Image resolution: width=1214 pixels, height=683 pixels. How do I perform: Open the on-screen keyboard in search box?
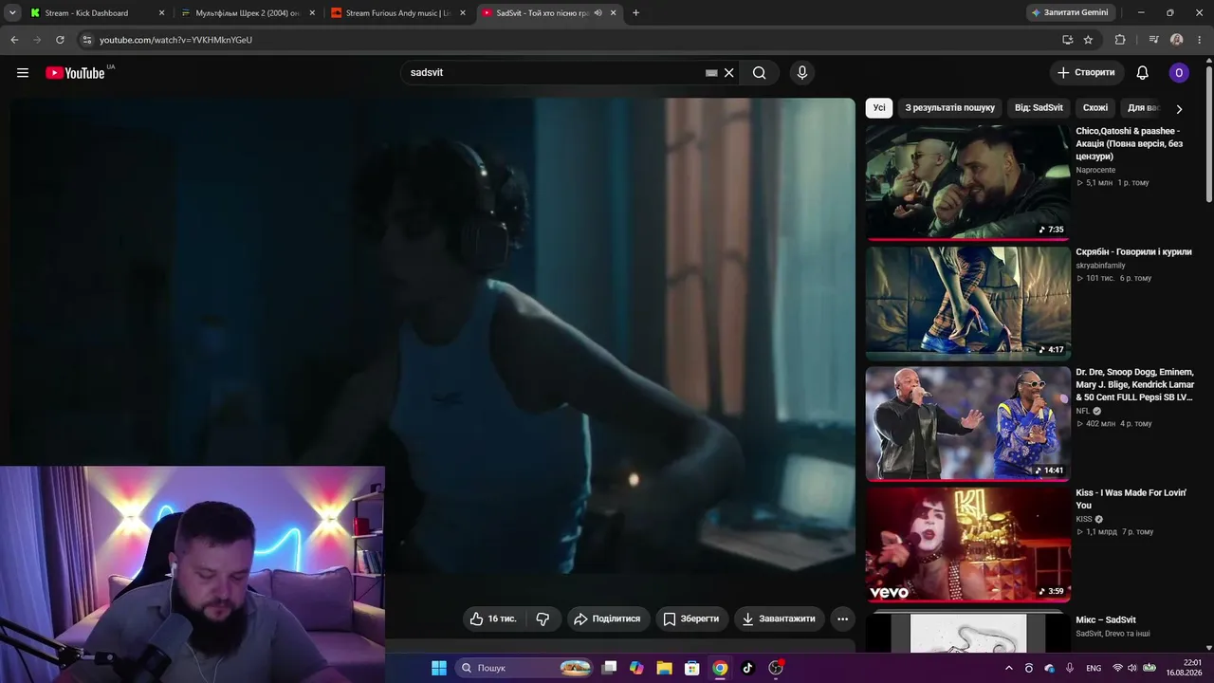pyautogui.click(x=711, y=73)
